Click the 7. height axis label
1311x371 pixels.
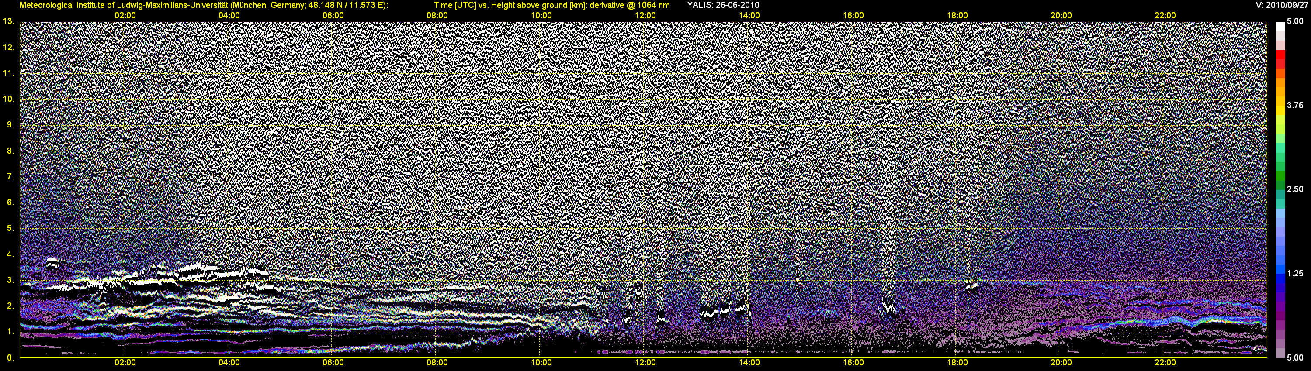point(10,176)
